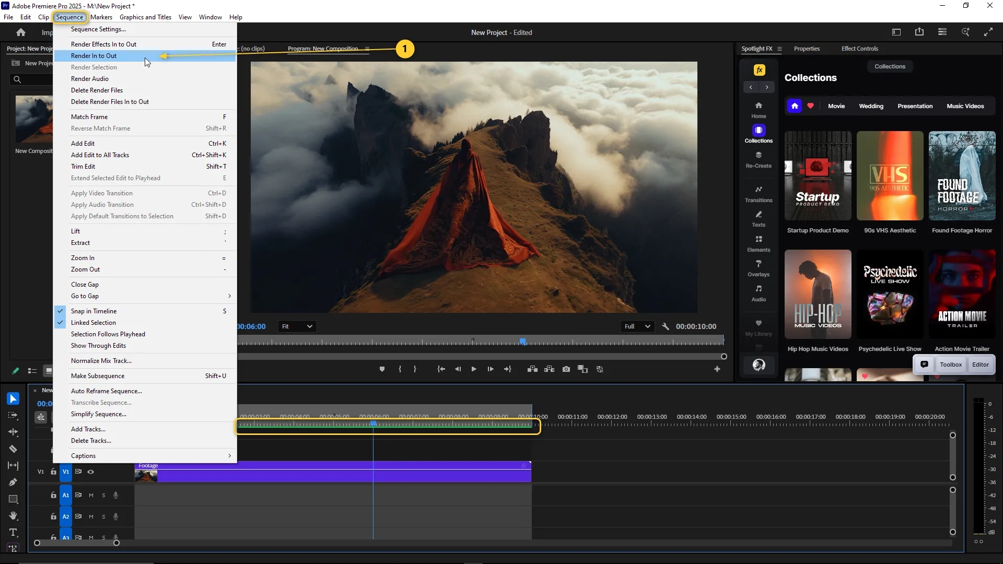
Task: Select the Rectangle tool
Action: click(13, 499)
